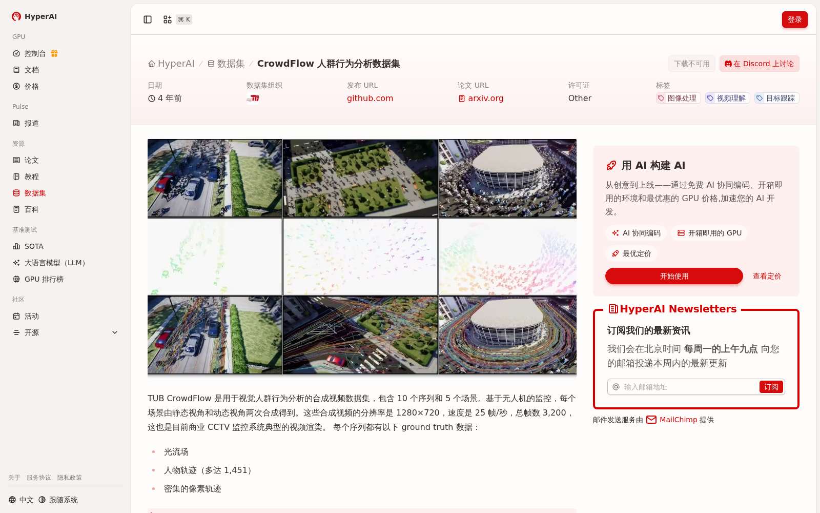Click the 开始使用 button
820x513 pixels.
pyautogui.click(x=674, y=276)
